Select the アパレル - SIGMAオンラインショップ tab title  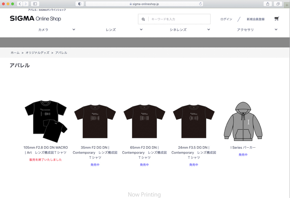pos(47,10)
